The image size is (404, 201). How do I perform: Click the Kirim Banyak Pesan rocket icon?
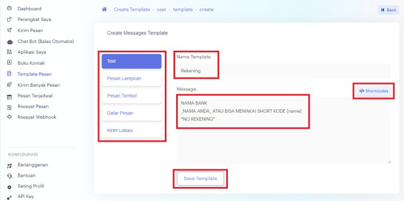coord(9,85)
